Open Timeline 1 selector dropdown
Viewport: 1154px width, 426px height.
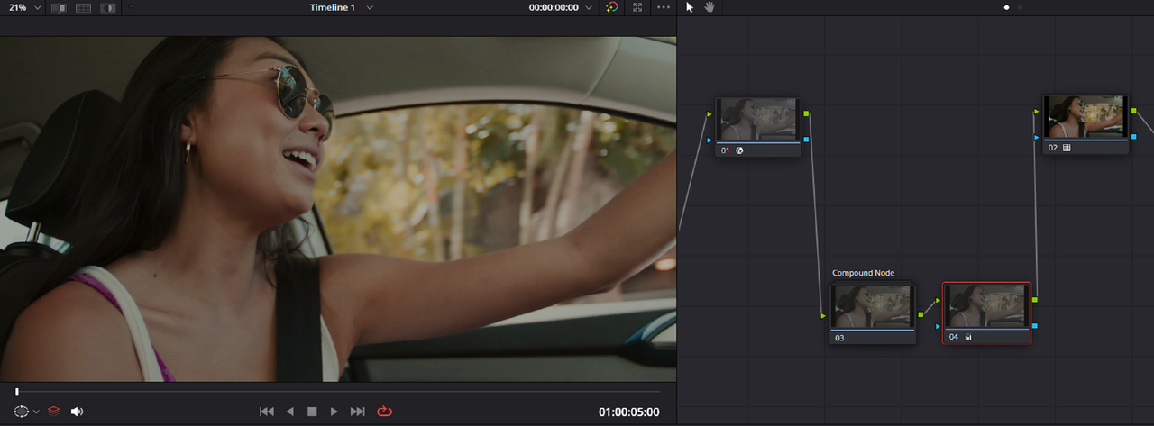coord(370,7)
